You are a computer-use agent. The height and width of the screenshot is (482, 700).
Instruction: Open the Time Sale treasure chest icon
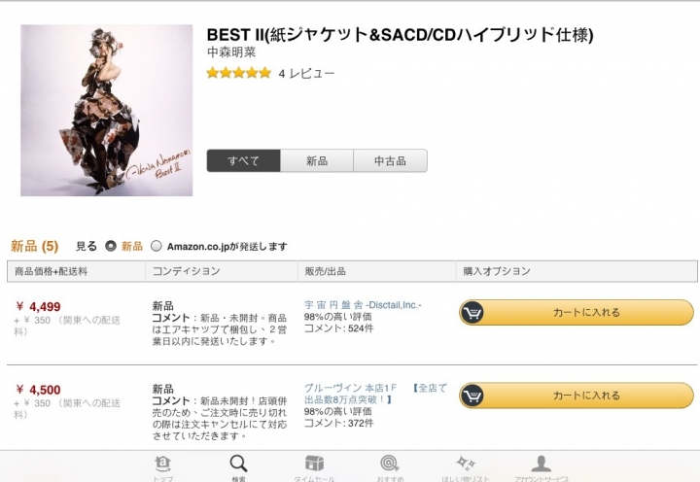click(314, 464)
